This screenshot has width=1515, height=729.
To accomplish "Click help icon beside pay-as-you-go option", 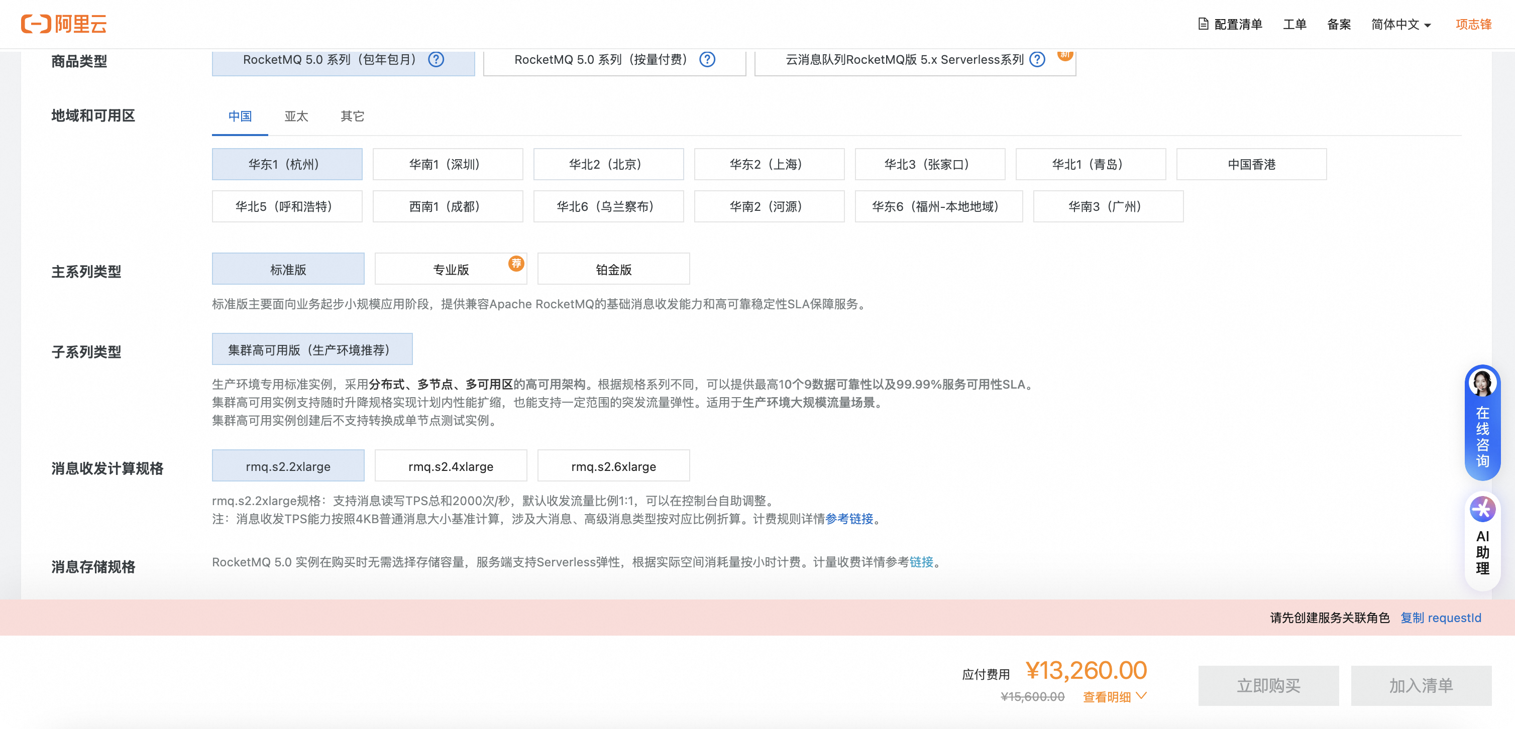I will click(707, 59).
